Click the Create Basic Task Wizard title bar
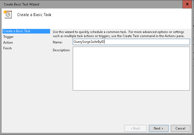 (92, 4)
